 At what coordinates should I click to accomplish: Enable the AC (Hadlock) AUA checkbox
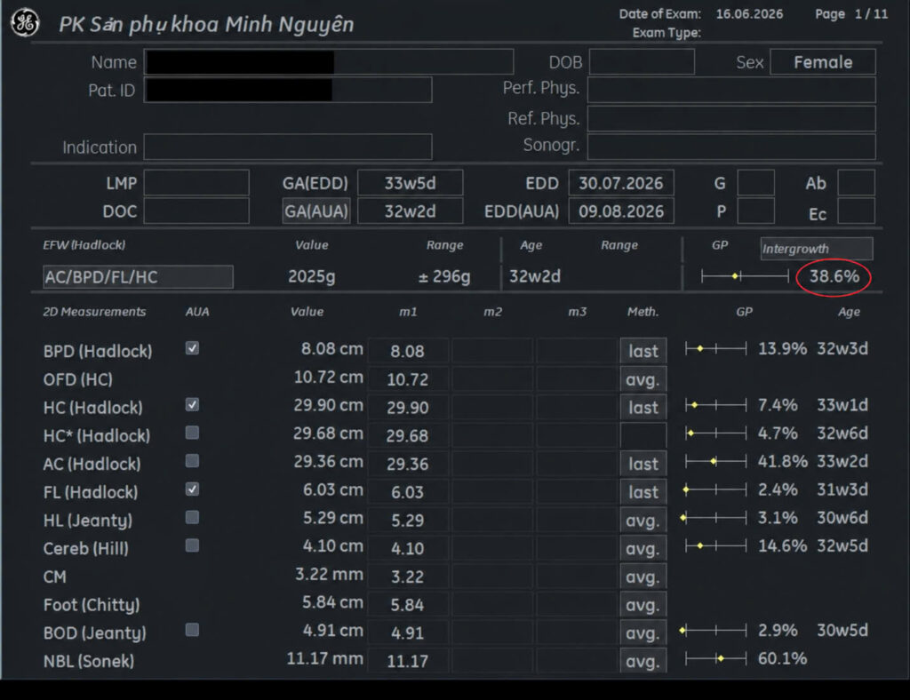click(192, 461)
